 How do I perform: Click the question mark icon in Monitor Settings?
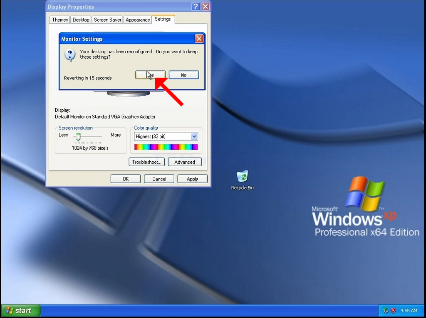(70, 55)
